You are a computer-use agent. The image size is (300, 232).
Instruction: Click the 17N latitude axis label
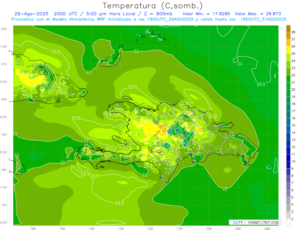pyautogui.click(x=4, y=205)
